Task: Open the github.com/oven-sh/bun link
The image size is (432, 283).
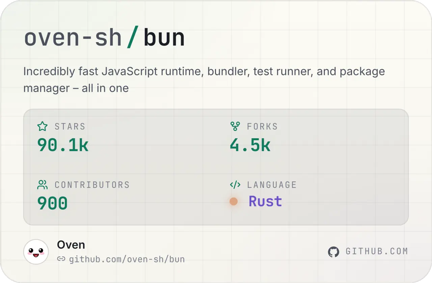Action: pos(127,259)
